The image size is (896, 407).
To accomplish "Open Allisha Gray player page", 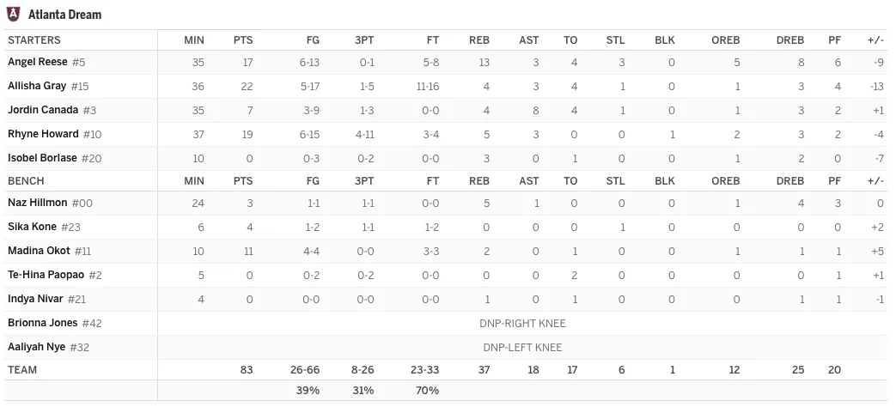I will click(x=37, y=86).
